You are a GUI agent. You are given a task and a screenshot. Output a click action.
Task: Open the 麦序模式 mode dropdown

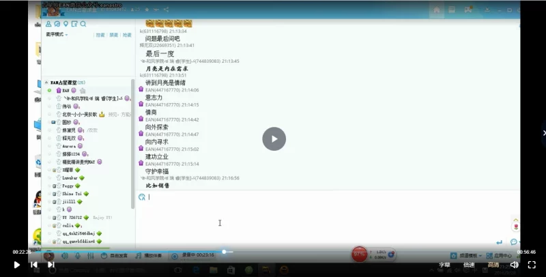(x=56, y=34)
